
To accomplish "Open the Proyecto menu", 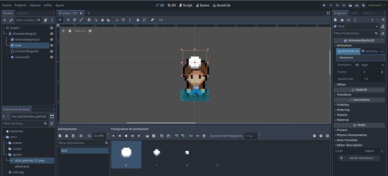I will (20, 5).
